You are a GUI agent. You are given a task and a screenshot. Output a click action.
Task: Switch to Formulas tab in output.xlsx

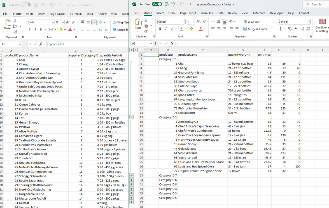point(76,14)
